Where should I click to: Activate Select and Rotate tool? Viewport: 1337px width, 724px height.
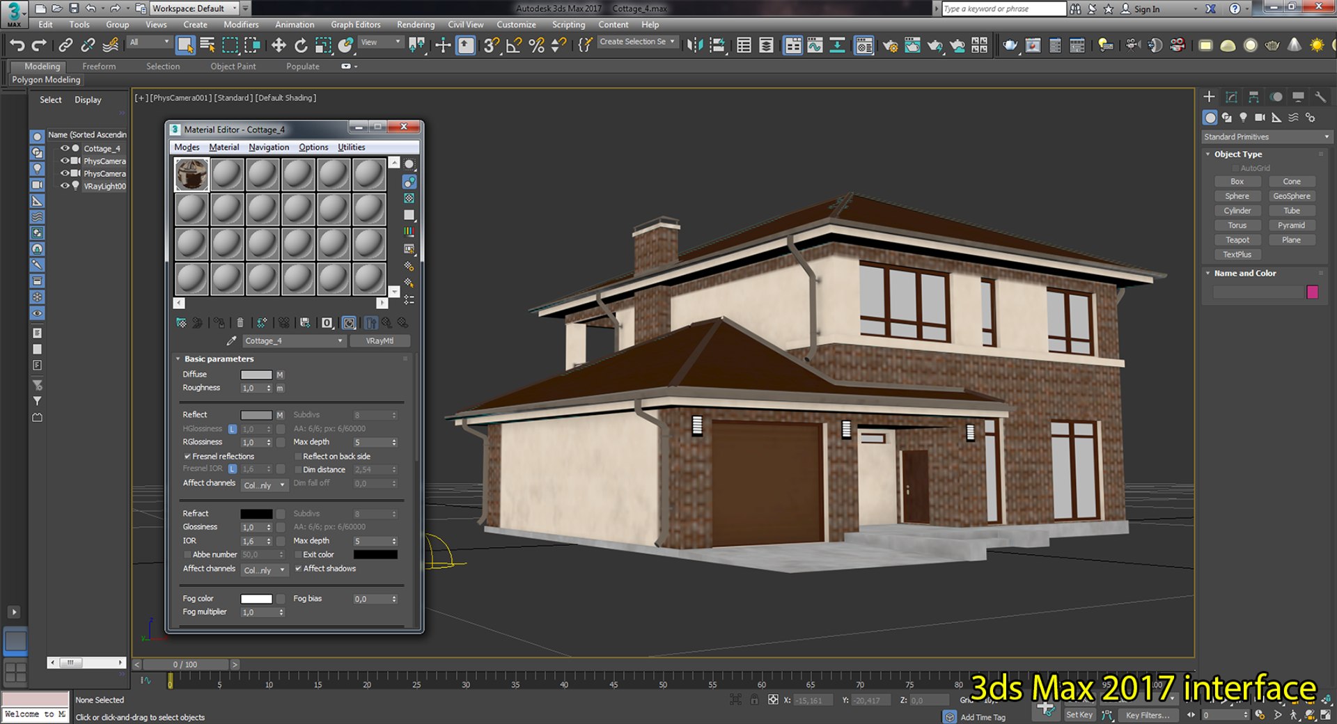[301, 46]
